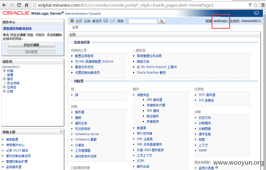Viewport: 266px width, 170px height.
Task: Expand the 服务 tree node
Action: (4, 79)
